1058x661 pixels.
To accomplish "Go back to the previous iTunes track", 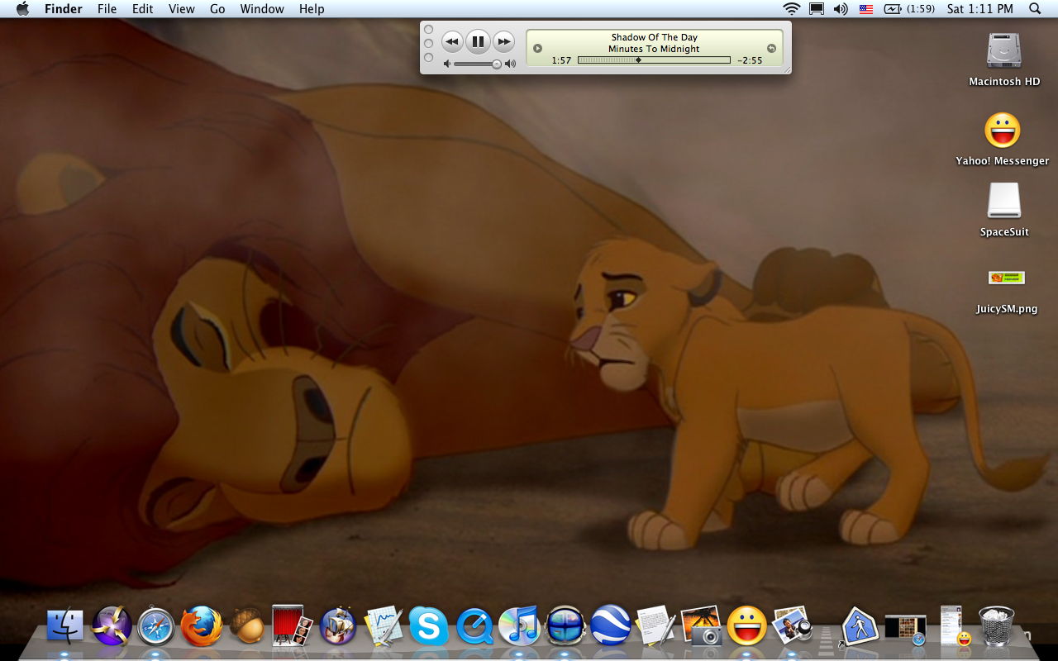I will click(x=452, y=41).
